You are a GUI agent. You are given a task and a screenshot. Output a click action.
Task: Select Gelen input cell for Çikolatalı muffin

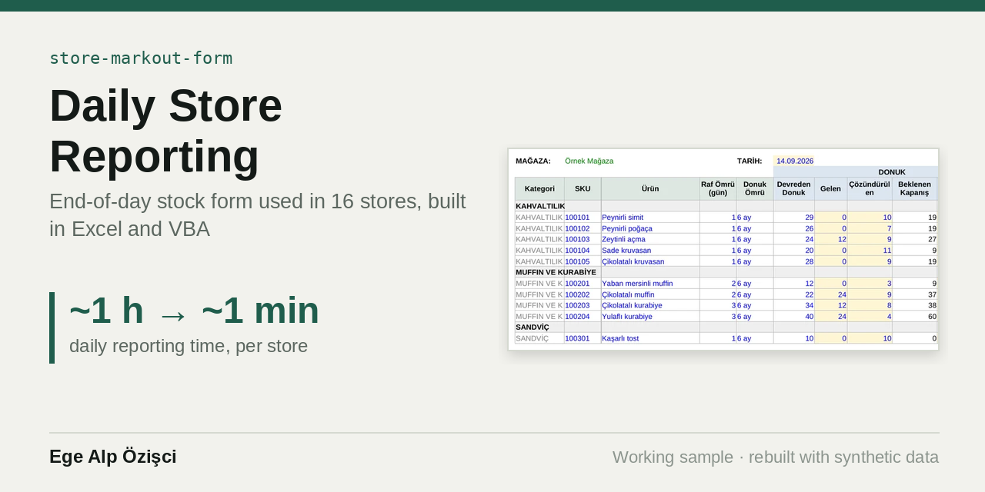coord(831,294)
